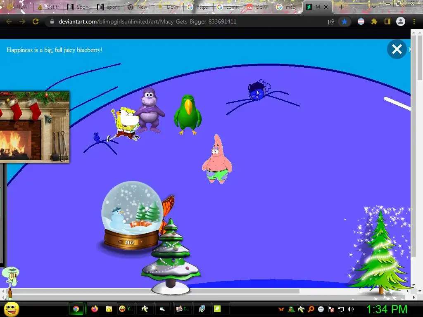The image size is (423, 317).
Task: Click the SpongeBob character
Action: (125, 123)
